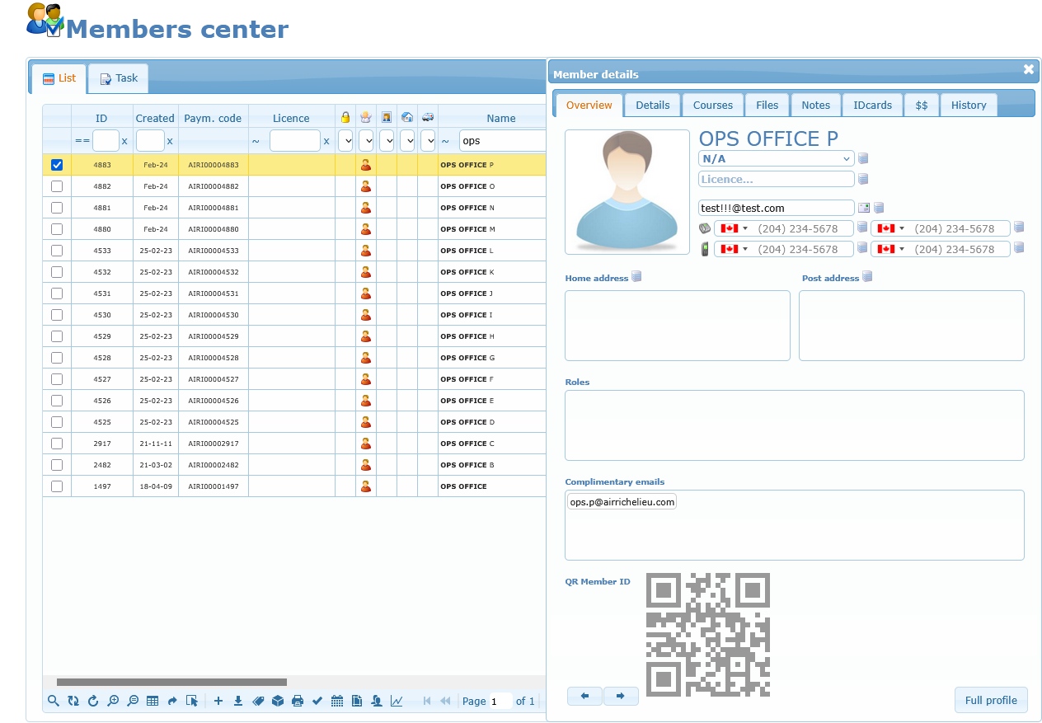Click the magnifier search icon in grid toolbar
This screenshot has height=723, width=1042.
[x=54, y=701]
